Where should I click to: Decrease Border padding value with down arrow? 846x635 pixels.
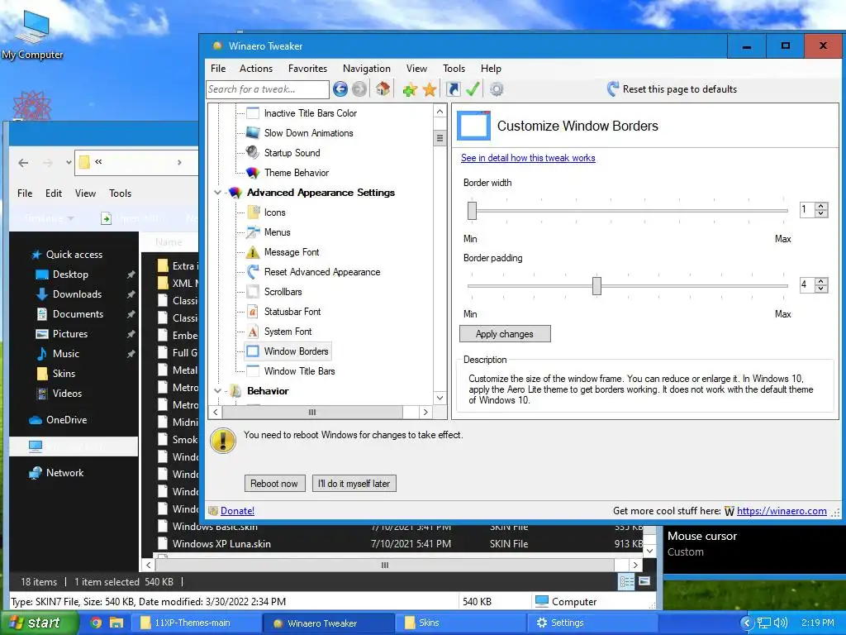coord(820,289)
